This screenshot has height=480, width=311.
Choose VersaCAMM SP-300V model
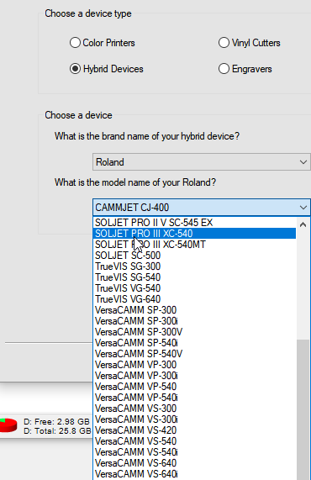click(194, 332)
